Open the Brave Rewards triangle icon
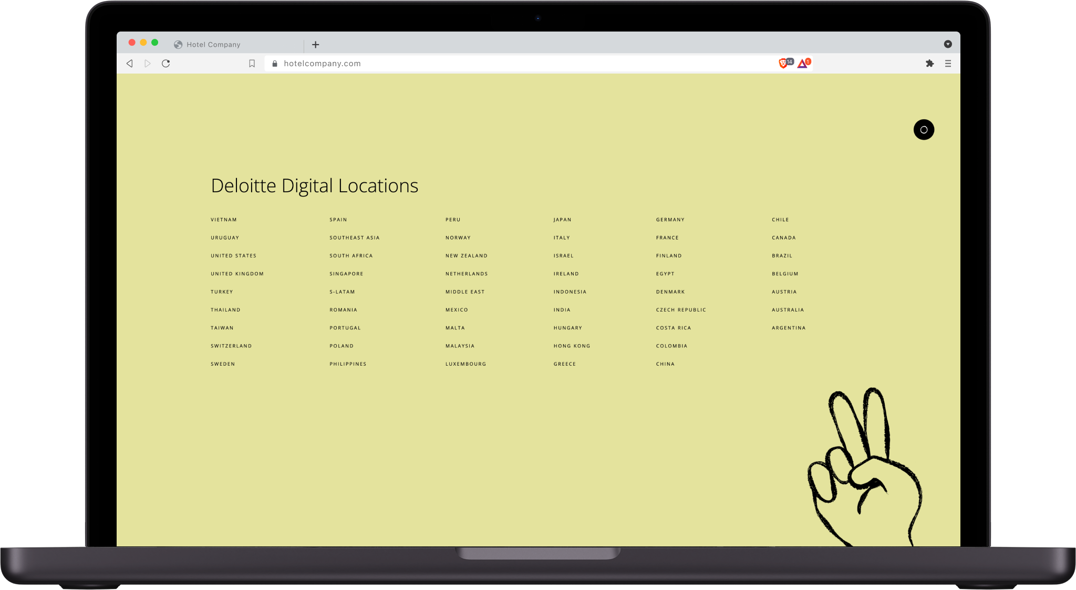 803,64
